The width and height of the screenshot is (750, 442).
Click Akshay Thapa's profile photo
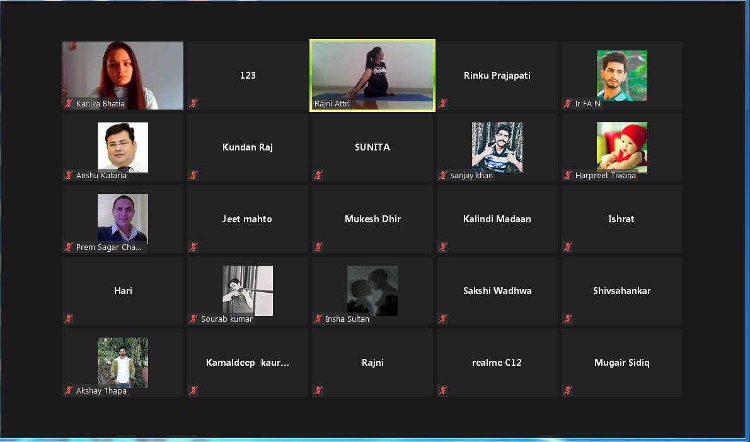(x=123, y=362)
